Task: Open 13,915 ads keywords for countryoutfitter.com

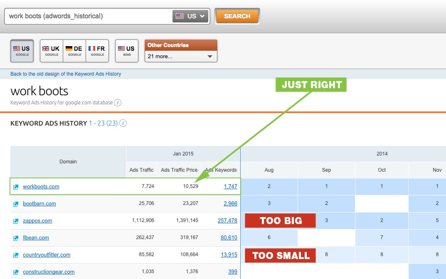Action: 229,255
